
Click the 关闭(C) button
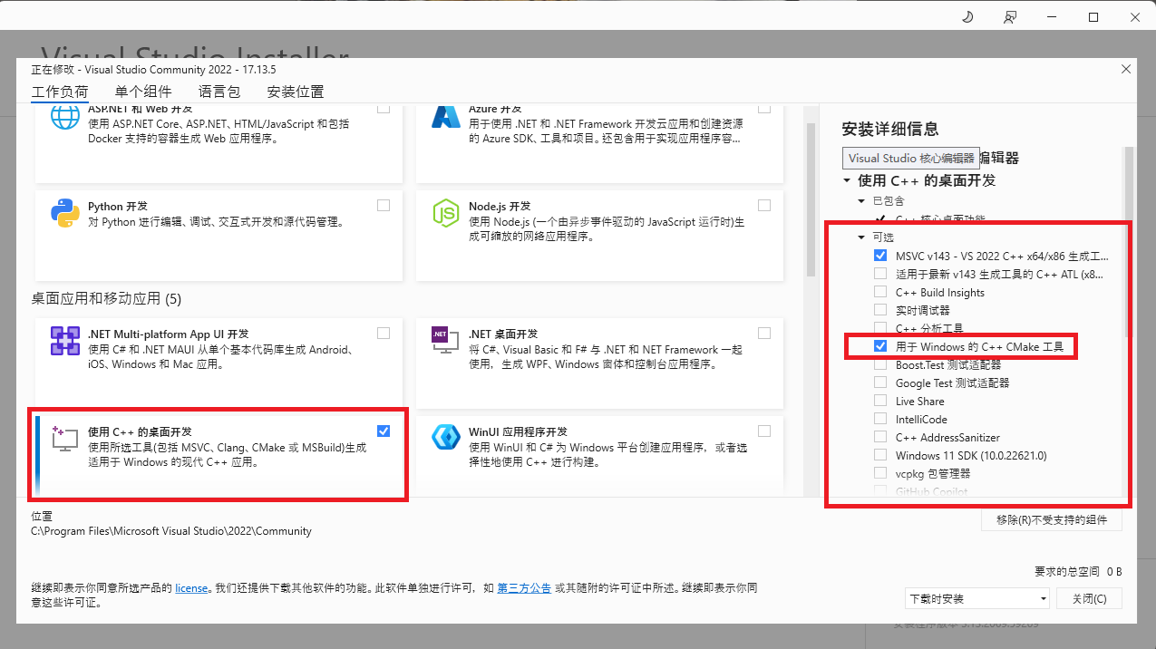pos(1089,598)
